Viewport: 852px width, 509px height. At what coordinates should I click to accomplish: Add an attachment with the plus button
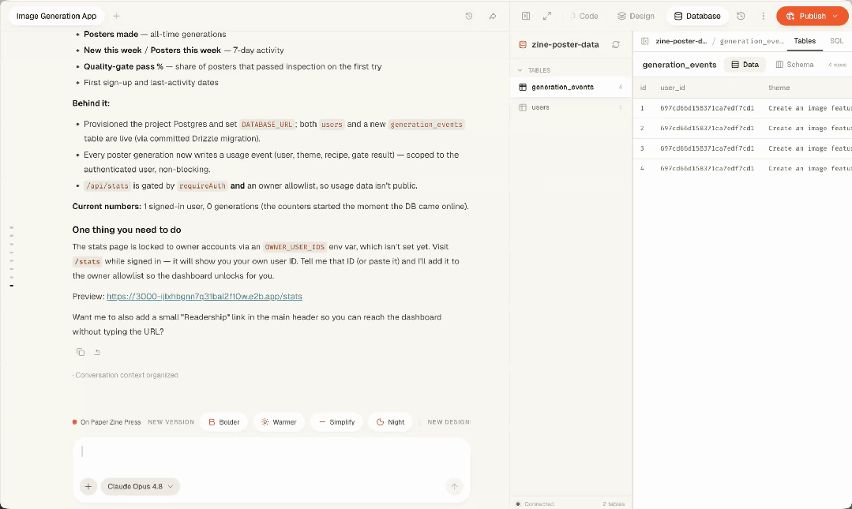pos(88,486)
